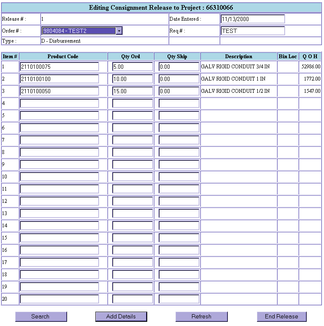The image size is (324, 326).
Task: Click the Product Code column header
Action: 63,57
